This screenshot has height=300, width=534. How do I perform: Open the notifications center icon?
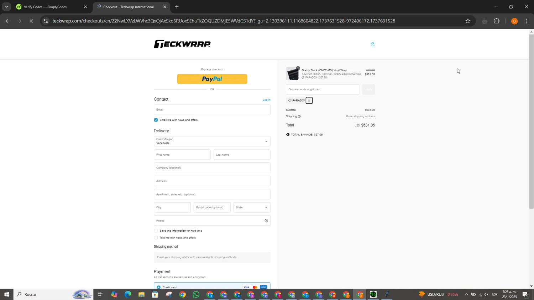tap(525, 294)
